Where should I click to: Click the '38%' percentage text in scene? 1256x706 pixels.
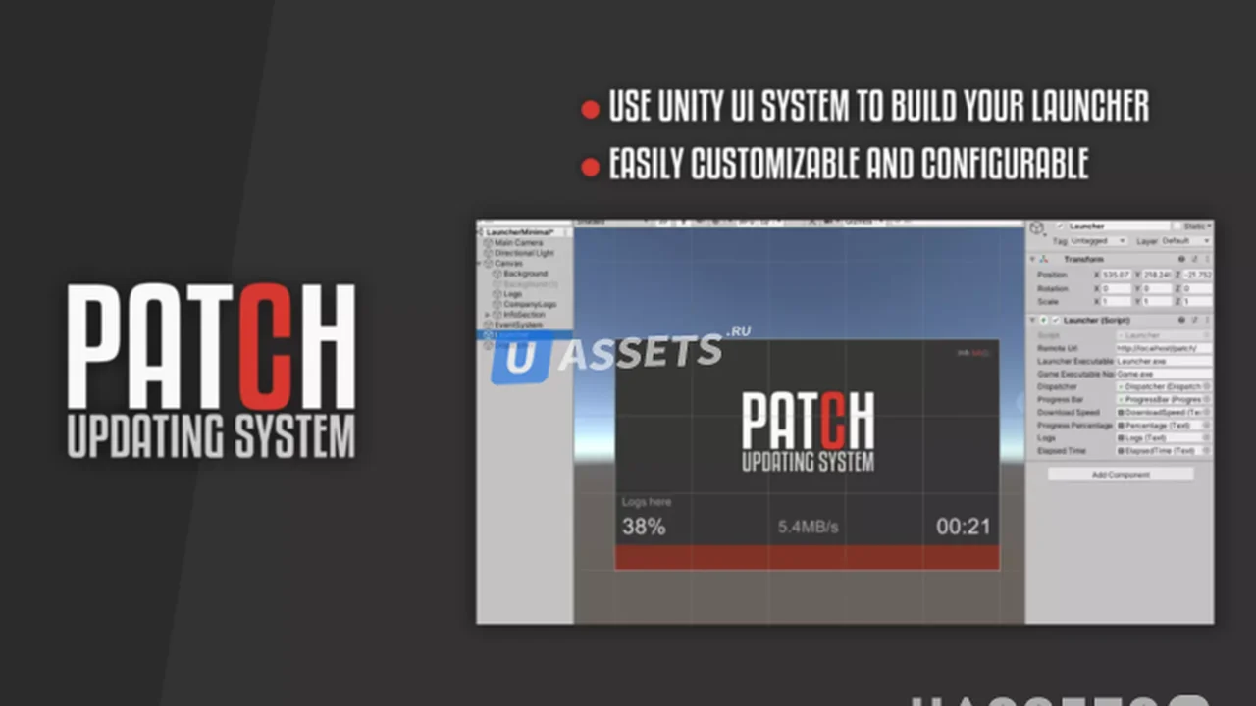[644, 527]
